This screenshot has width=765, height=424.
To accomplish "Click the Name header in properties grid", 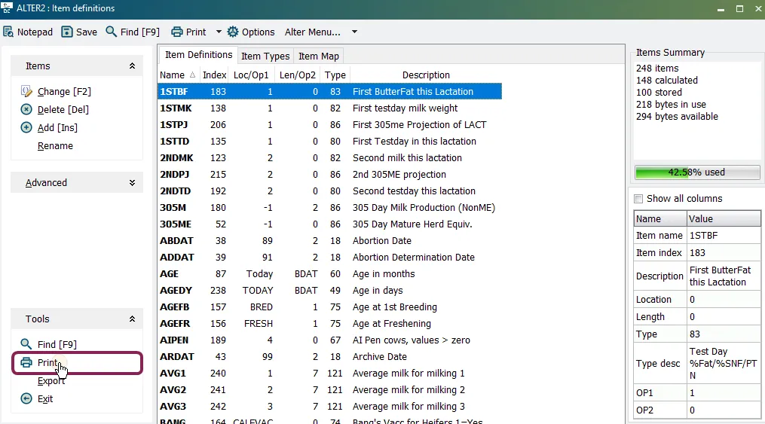I will point(660,219).
